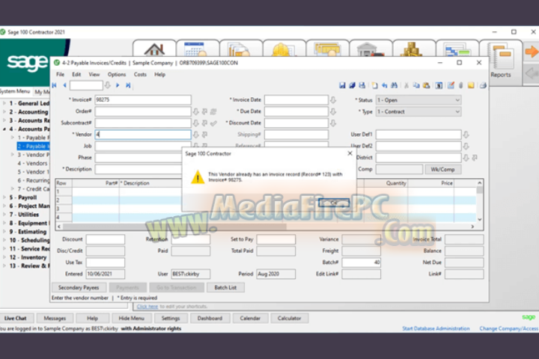Open the Vendor lookup arrow
Screen dimensions: 539x359
click(196, 135)
